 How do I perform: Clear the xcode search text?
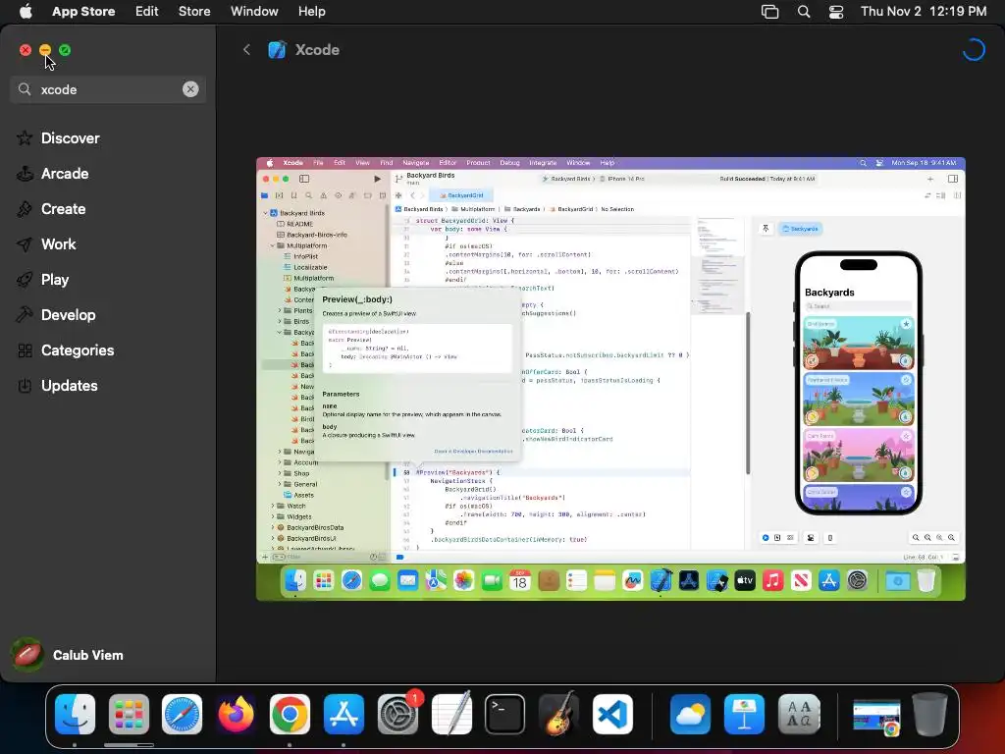click(190, 89)
